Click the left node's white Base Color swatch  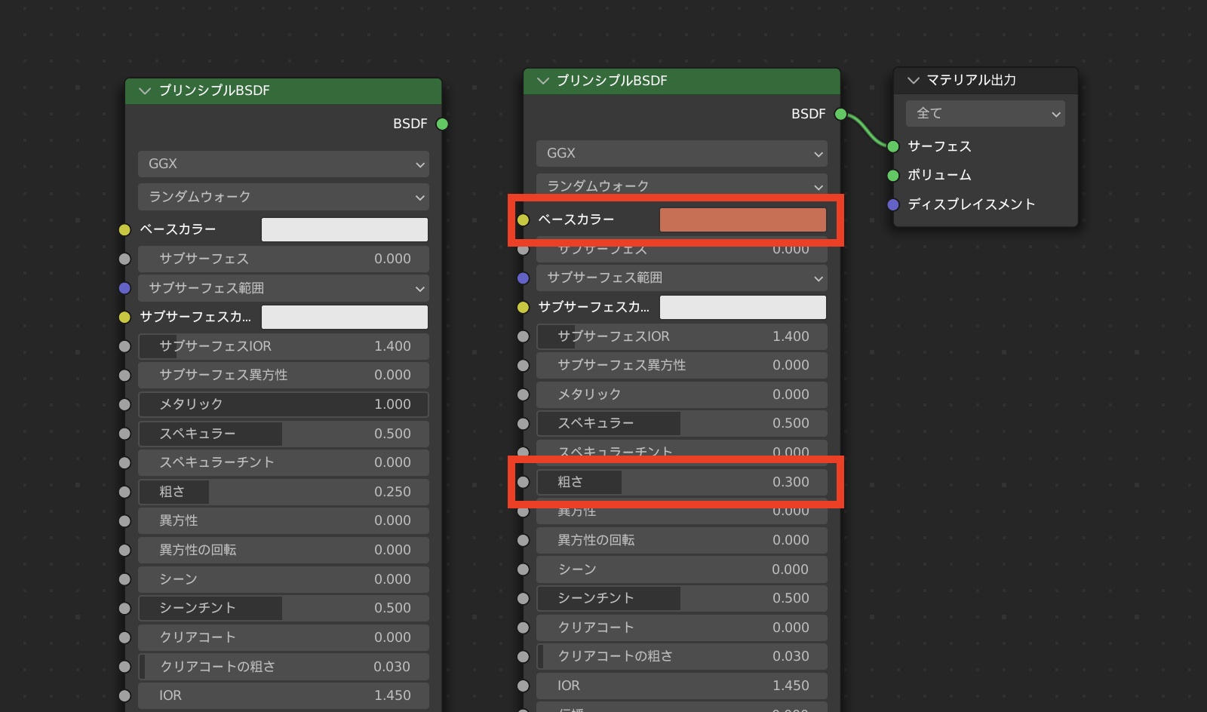click(344, 229)
